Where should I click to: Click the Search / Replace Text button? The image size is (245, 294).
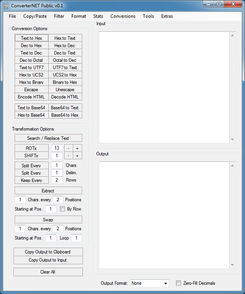pos(48,138)
